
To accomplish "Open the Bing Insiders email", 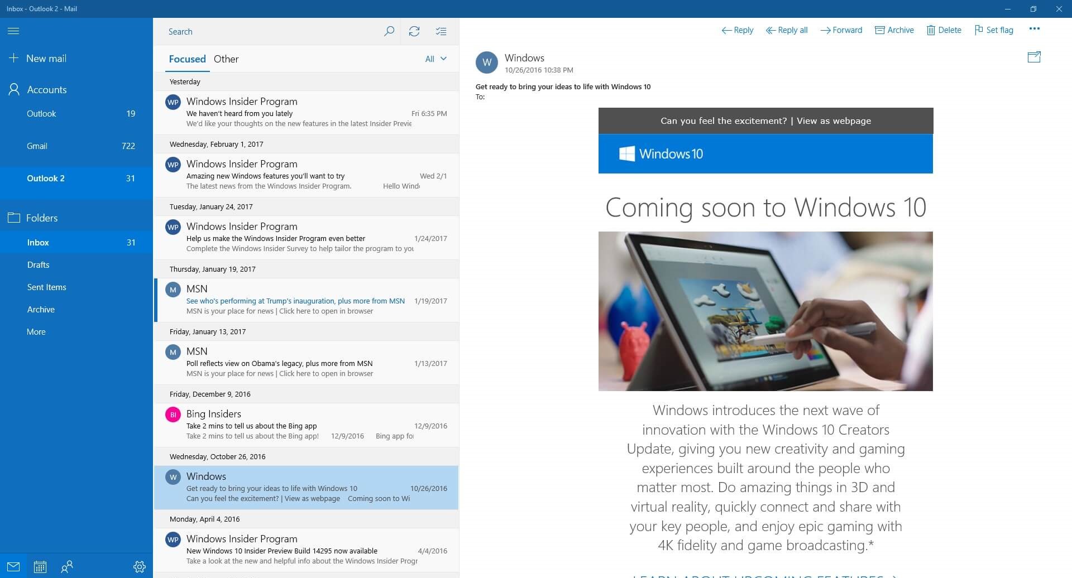I will click(x=306, y=425).
